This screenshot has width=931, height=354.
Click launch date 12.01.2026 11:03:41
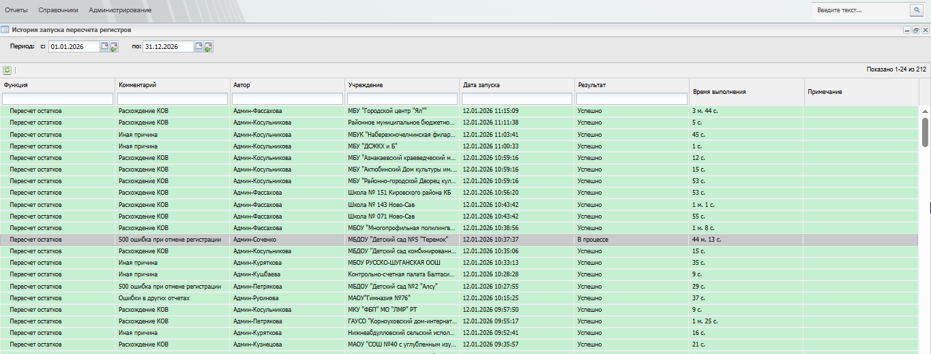point(490,135)
